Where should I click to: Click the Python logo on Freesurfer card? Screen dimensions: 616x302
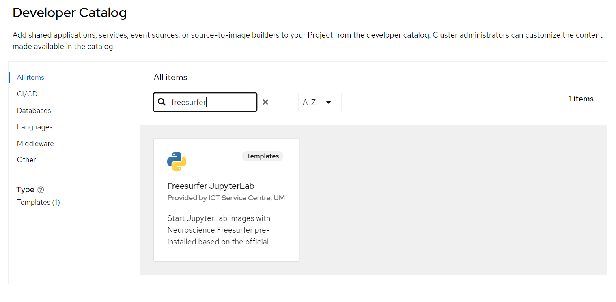point(177,161)
